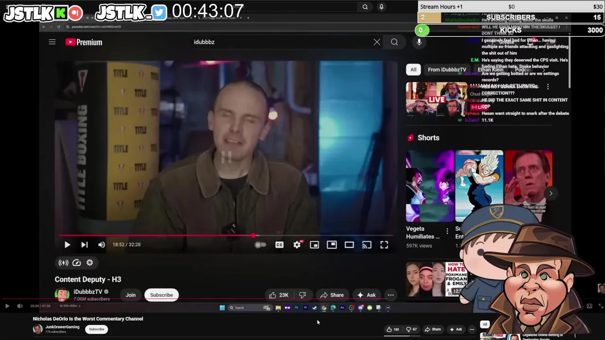
Task: Open Steam from the taskbar
Action: coord(314,308)
